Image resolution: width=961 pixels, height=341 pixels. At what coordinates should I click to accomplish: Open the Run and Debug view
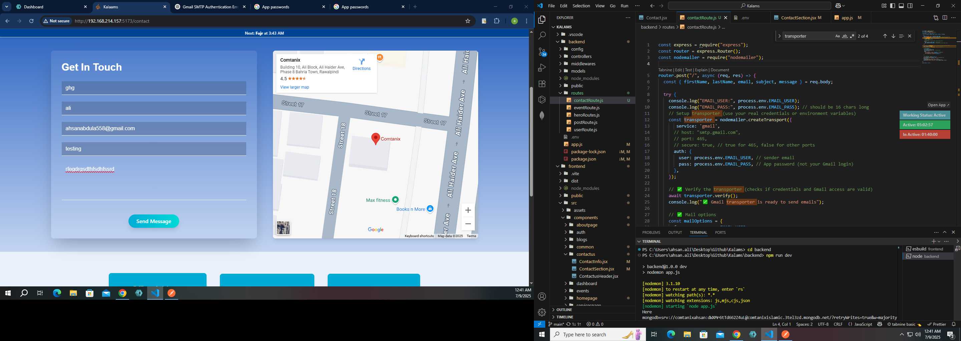pyautogui.click(x=542, y=68)
